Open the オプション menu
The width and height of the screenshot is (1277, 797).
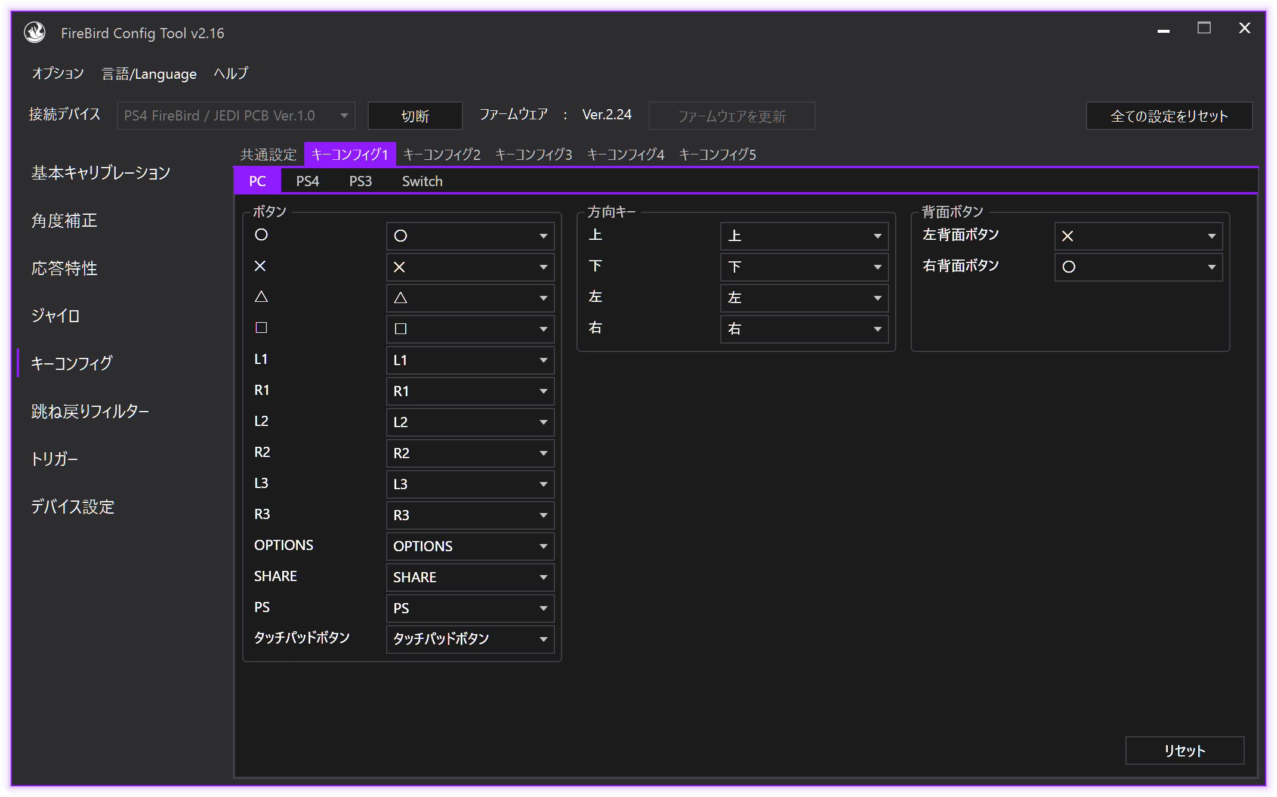click(x=57, y=73)
